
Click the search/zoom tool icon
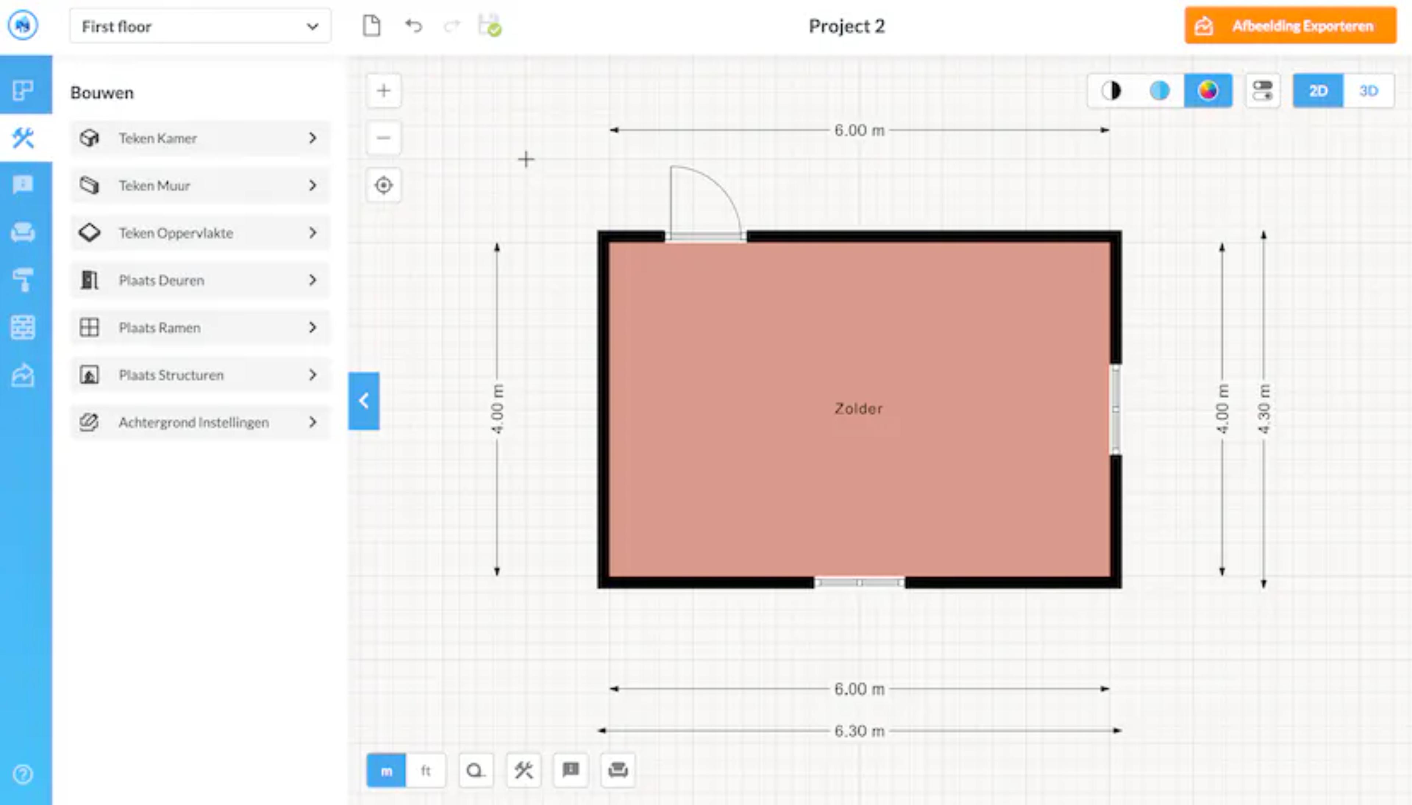pos(475,770)
